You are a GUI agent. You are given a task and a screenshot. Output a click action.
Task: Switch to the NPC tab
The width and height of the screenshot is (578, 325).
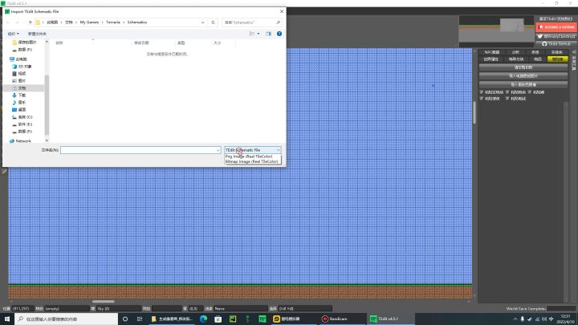[492, 52]
